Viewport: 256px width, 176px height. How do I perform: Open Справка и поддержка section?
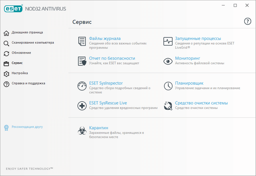coord(28,84)
